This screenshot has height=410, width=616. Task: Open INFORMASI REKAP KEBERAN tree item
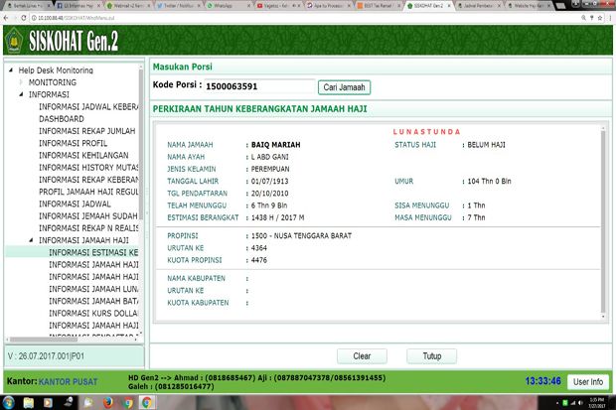pos(88,180)
